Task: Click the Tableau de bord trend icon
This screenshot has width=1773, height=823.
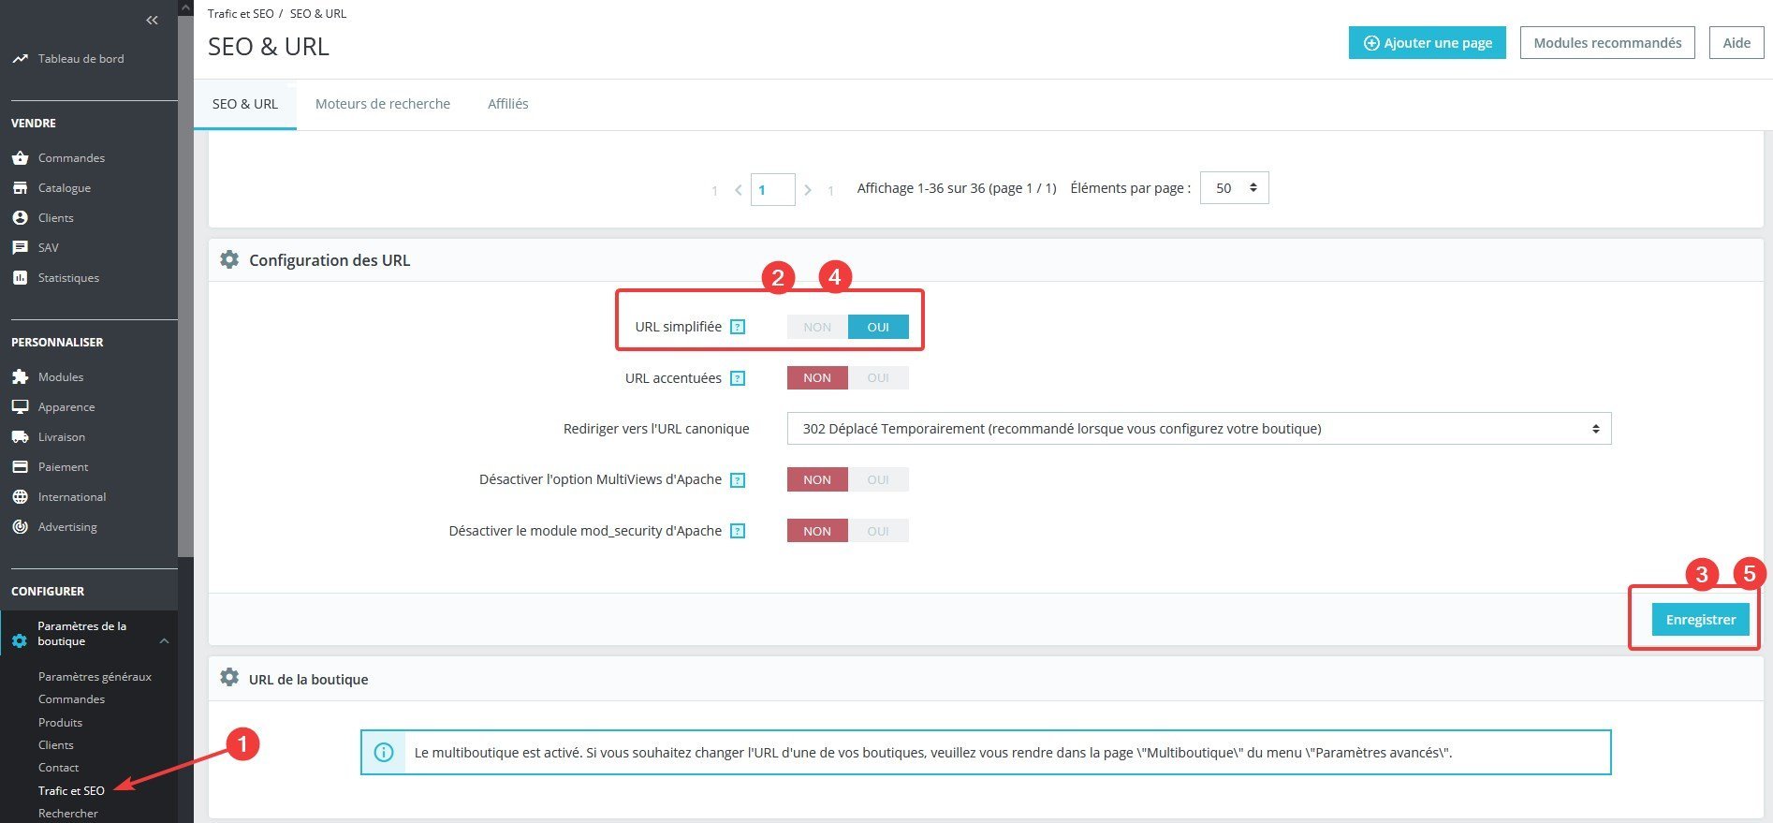Action: (20, 59)
